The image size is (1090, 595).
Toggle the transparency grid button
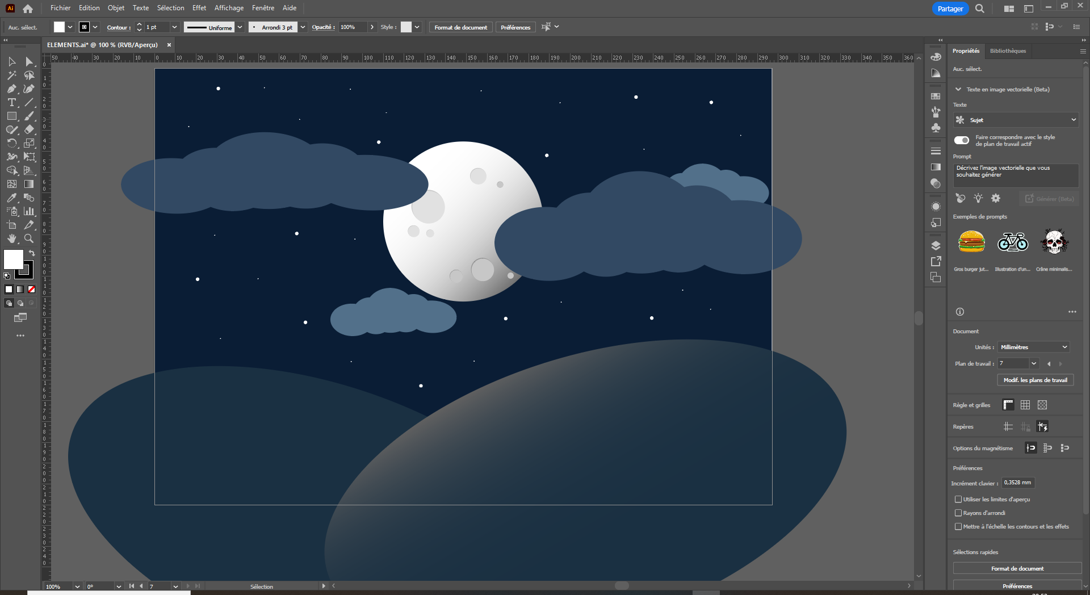pos(1042,405)
